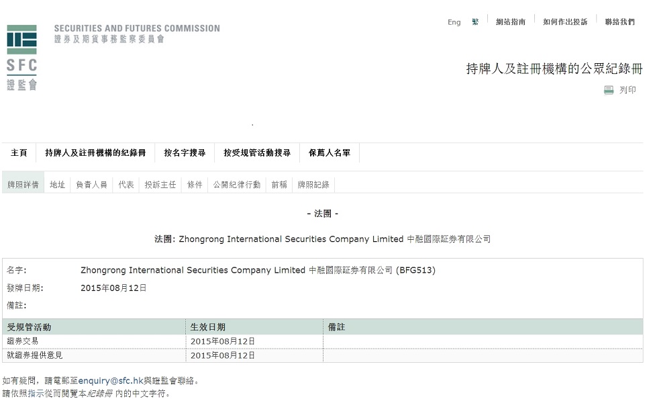Viewport: 649px width, 399px height.
Task: Click the SFC logo
Action: (x=22, y=57)
